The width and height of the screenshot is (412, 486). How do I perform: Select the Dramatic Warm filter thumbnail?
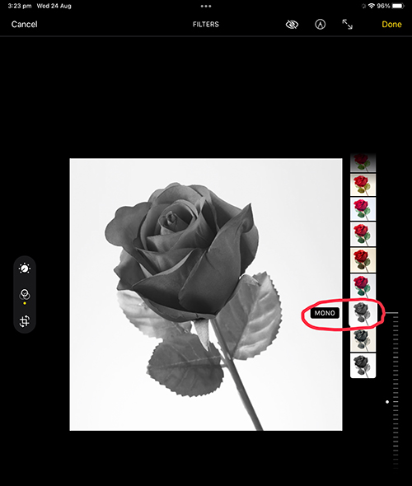[363, 259]
